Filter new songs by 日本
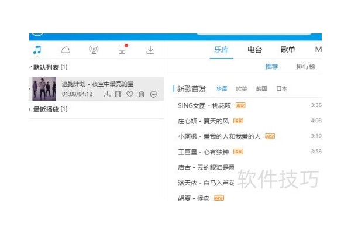This screenshot has height=234, width=351. pyautogui.click(x=281, y=89)
